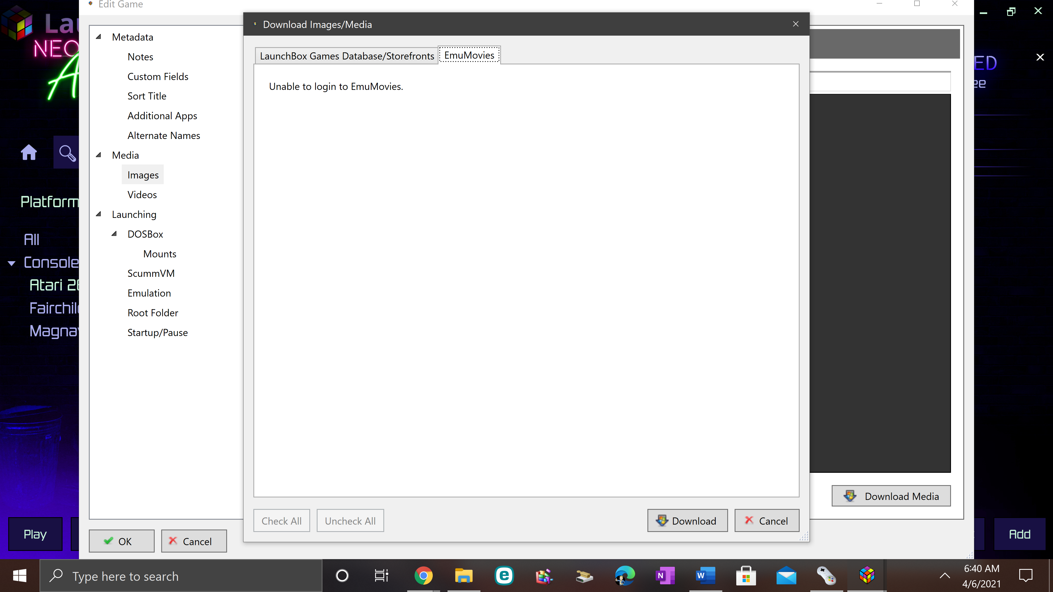Switch to LaunchBox cube icon on taskbar
Image resolution: width=1053 pixels, height=592 pixels.
pyautogui.click(x=867, y=576)
